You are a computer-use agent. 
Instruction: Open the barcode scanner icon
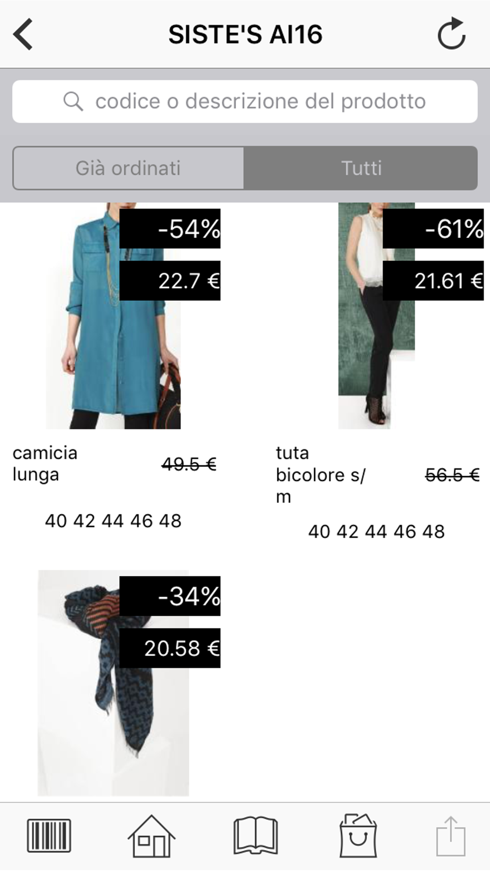tap(49, 835)
